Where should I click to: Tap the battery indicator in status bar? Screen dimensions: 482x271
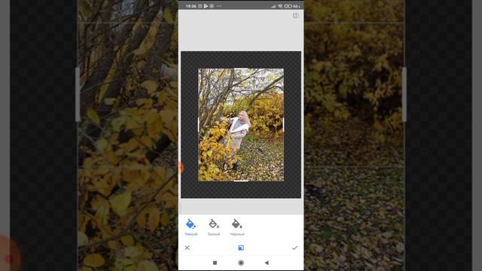click(x=288, y=6)
